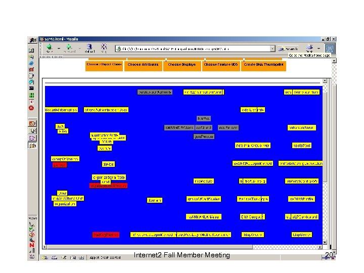Click the applet horizontal scrollbar left arrow
The image size is (364, 273).
pyautogui.click(x=44, y=247)
